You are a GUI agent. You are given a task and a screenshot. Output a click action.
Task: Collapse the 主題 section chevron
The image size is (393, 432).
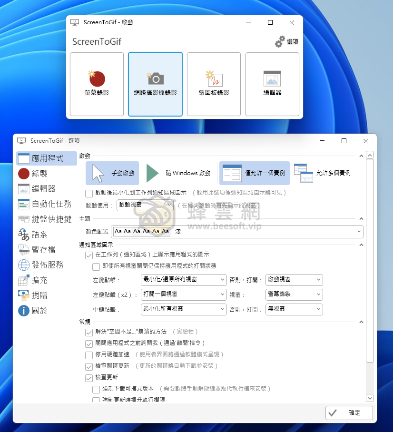[x=361, y=219]
